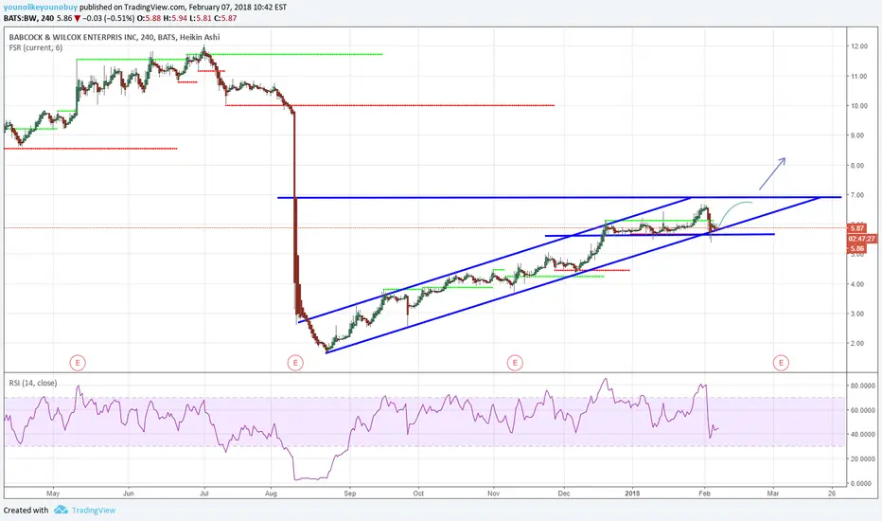The image size is (882, 521).
Task: Click the earnings E marker below August
Action: 295,363
